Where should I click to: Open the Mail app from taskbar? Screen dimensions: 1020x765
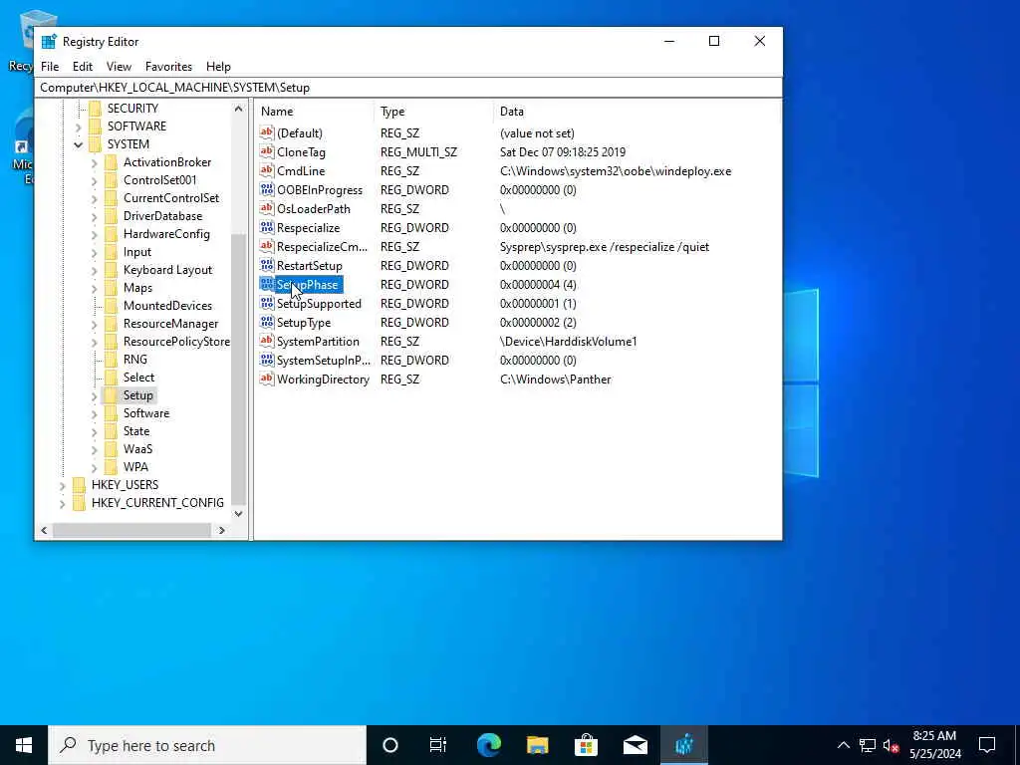(635, 745)
